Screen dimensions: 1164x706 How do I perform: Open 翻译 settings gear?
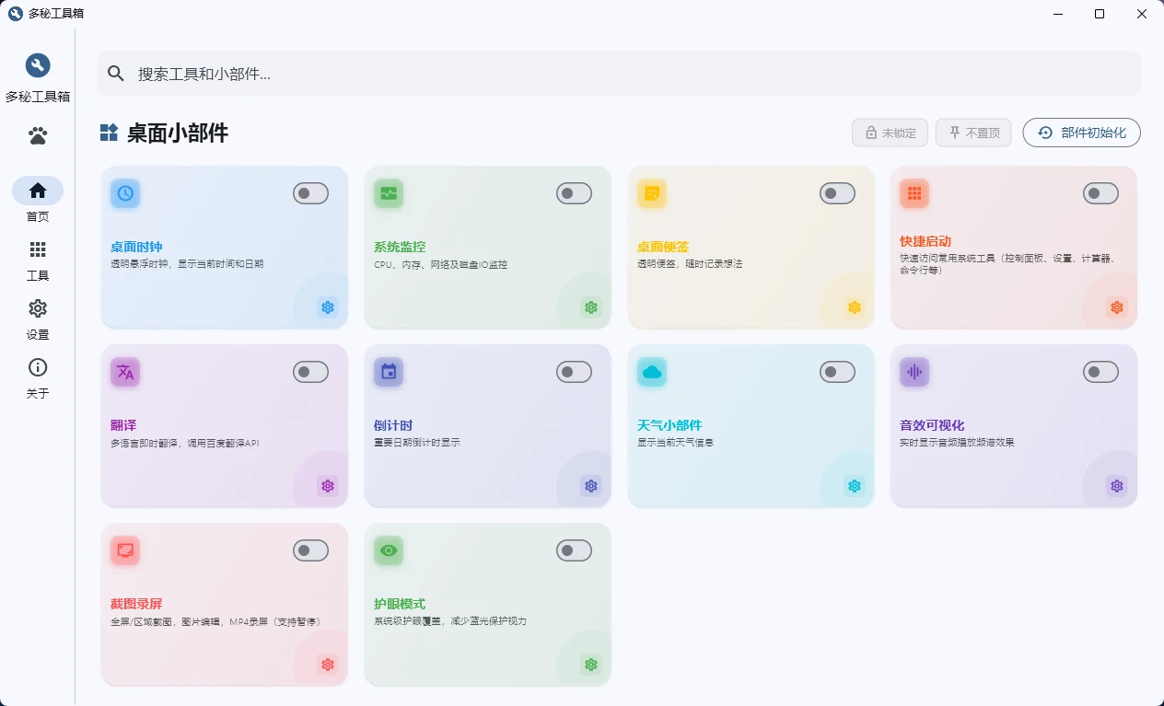coord(328,486)
